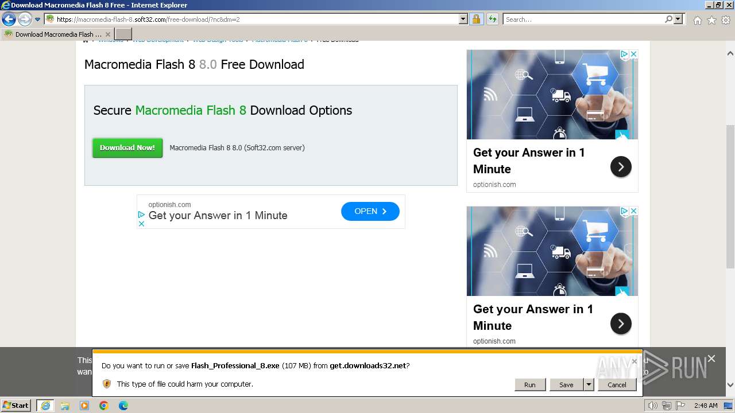This screenshot has height=413, width=735.
Task: Open a new blank tab
Action: [x=123, y=34]
